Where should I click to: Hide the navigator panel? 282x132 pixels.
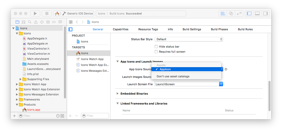point(249,13)
